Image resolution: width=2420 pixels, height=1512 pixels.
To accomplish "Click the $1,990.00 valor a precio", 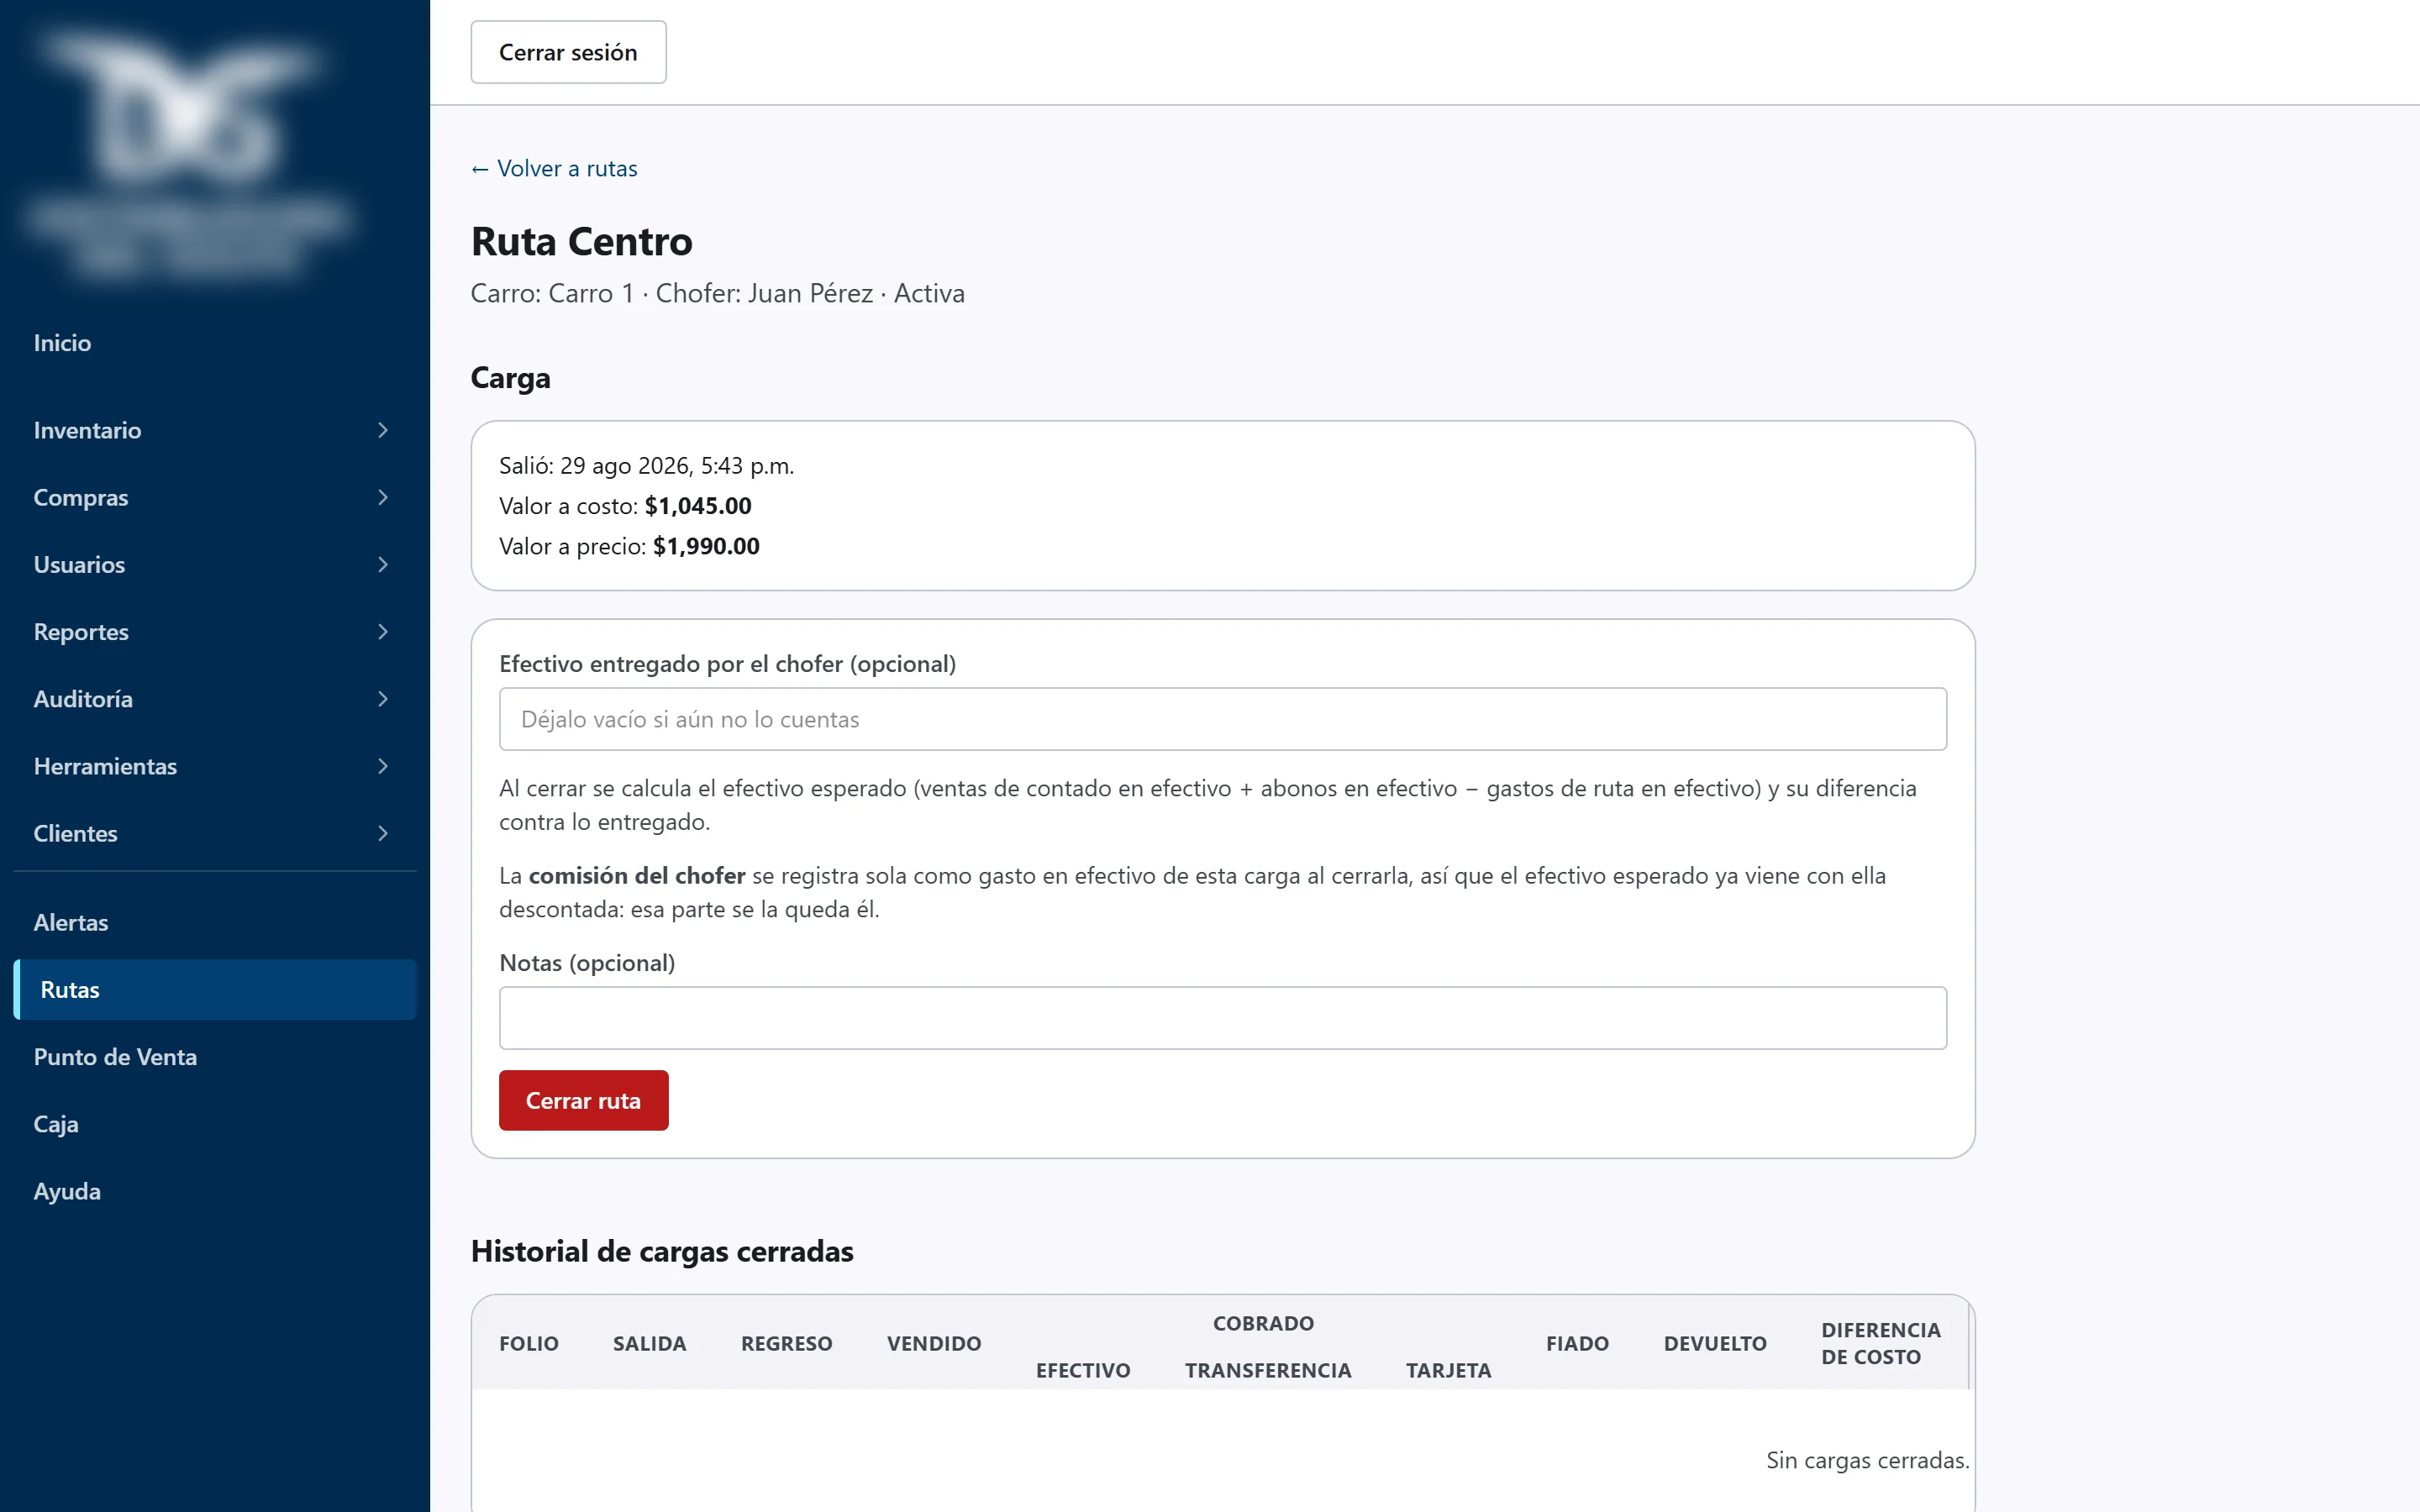I will pyautogui.click(x=706, y=546).
